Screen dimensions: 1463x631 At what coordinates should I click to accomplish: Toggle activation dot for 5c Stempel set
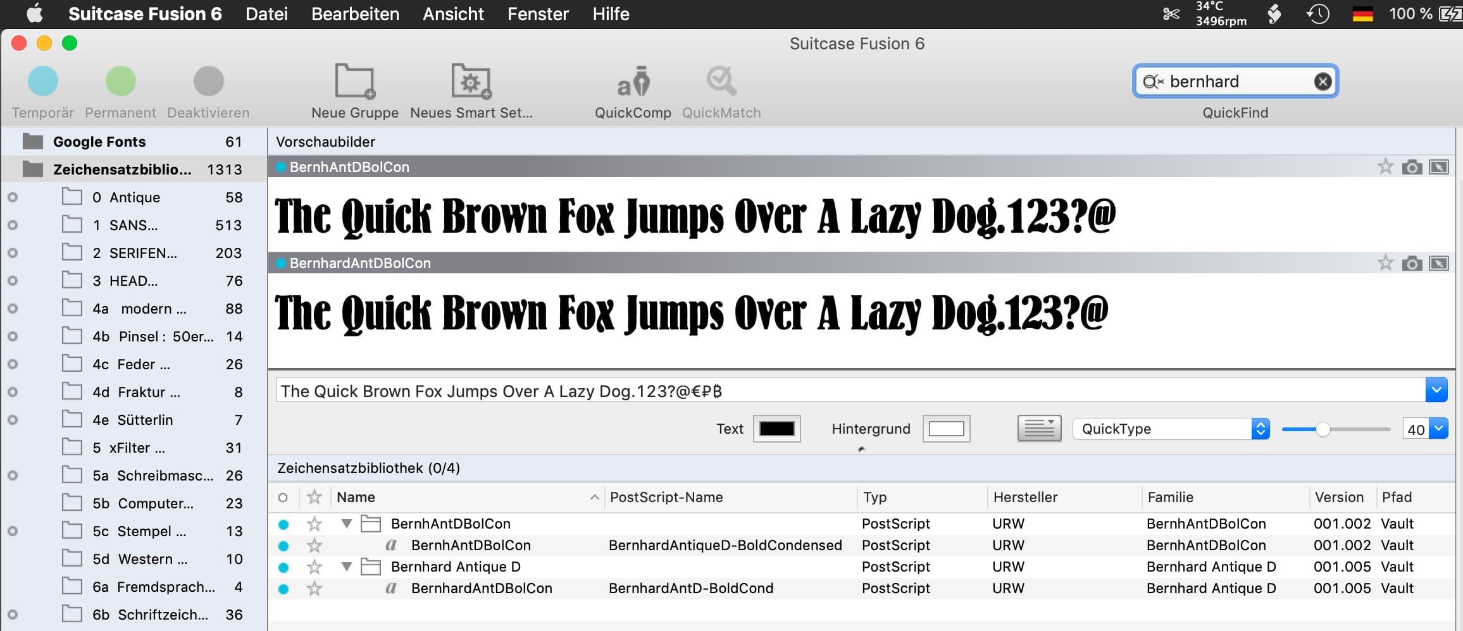pos(13,531)
